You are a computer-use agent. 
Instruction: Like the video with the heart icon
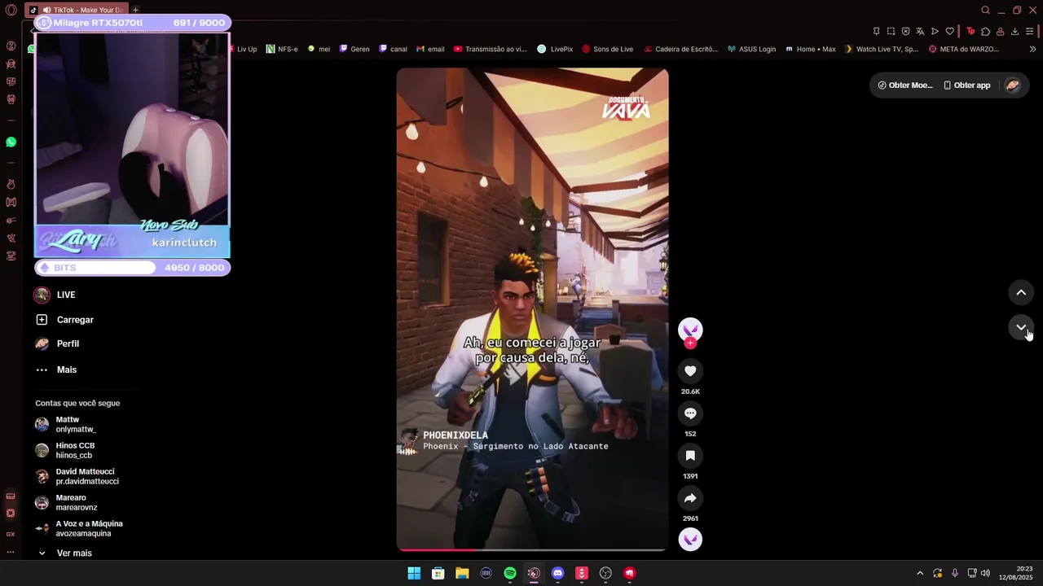pos(690,371)
